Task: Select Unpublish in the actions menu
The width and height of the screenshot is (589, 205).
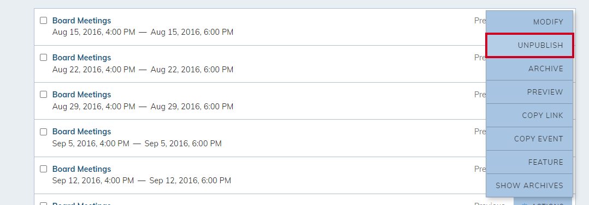Action: tap(529, 45)
